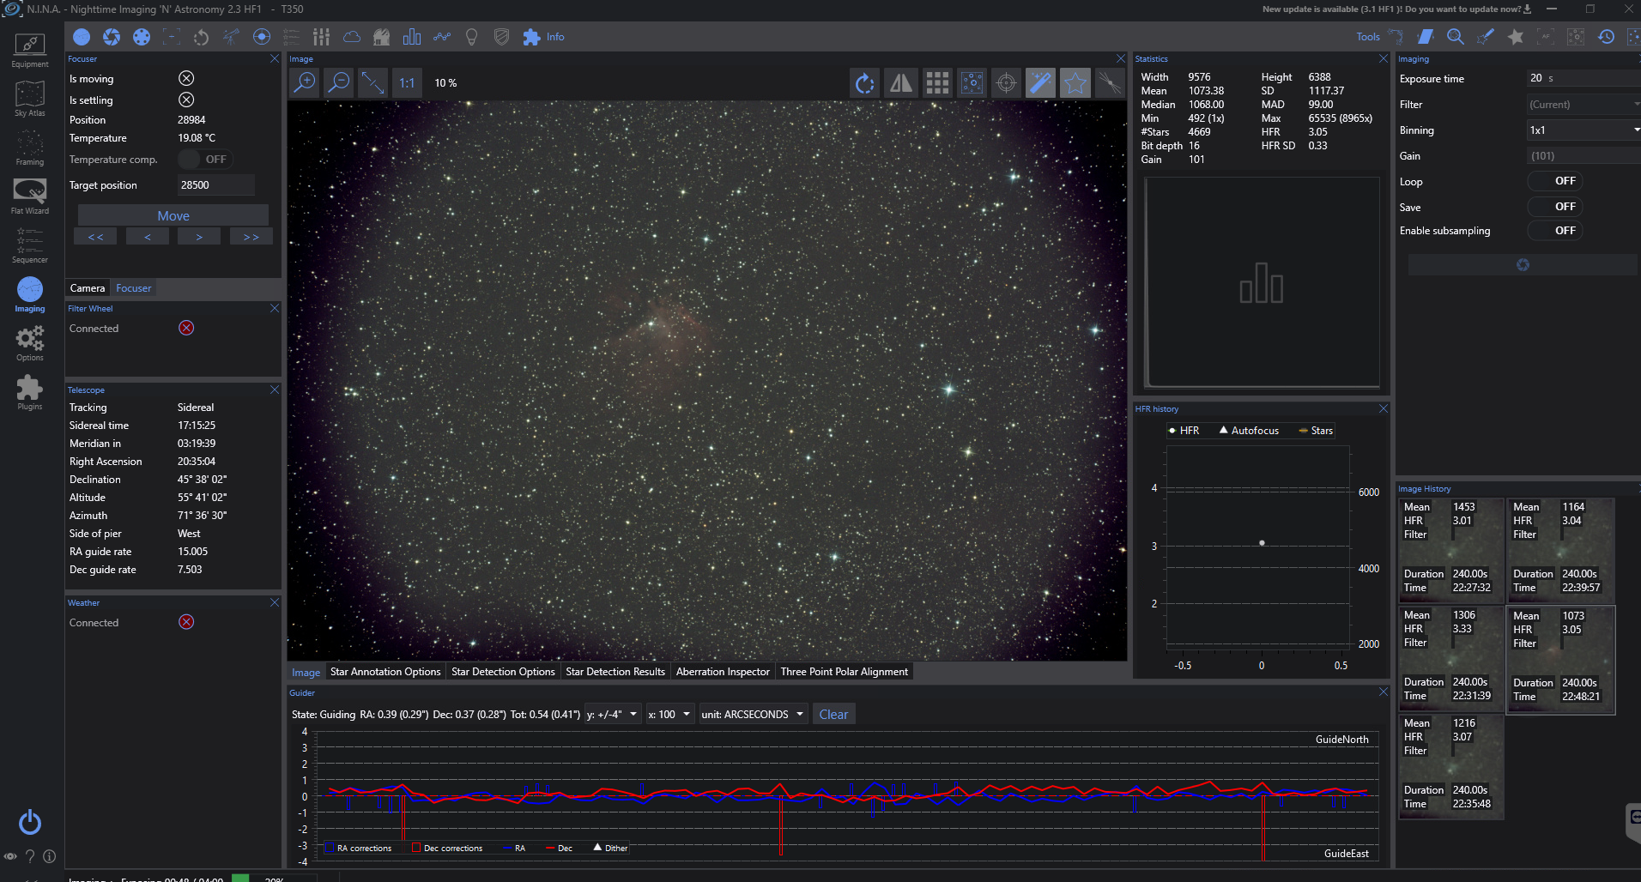
Task: Open the guider y-axis scale dropdown
Action: tap(612, 715)
